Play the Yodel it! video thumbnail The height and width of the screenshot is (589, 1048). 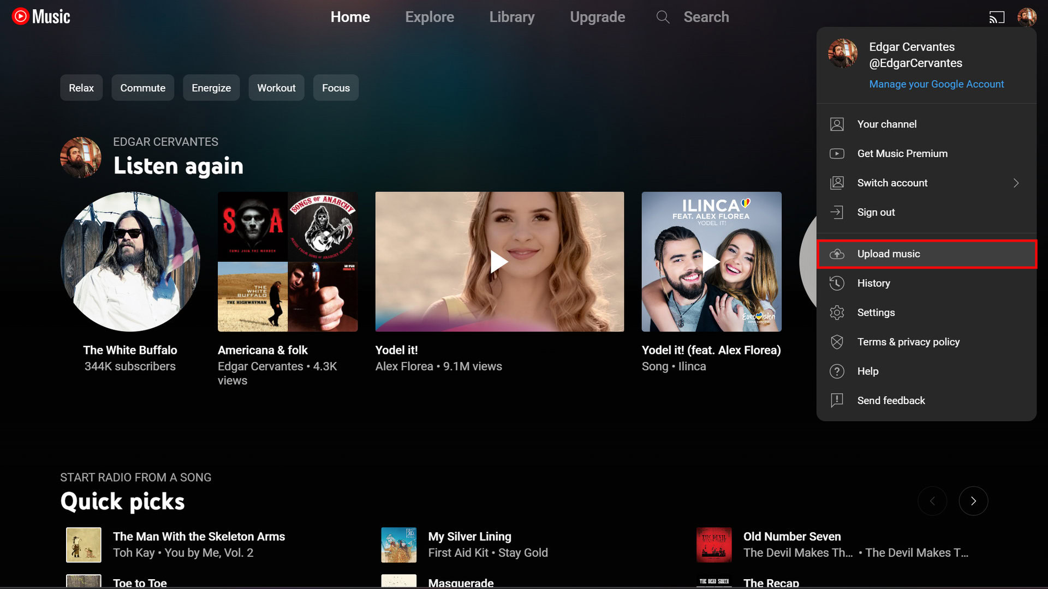pyautogui.click(x=499, y=261)
